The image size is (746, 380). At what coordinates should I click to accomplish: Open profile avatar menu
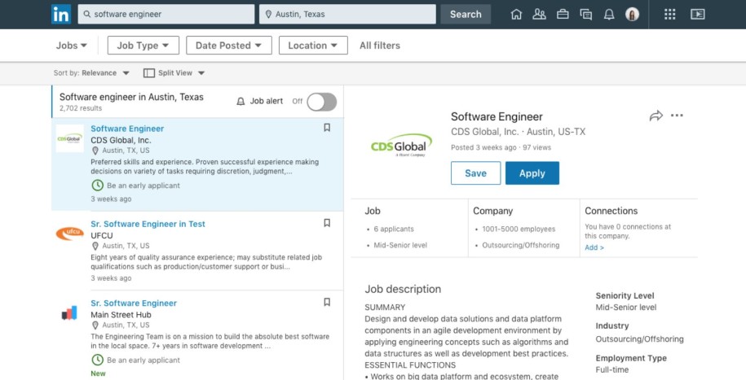(633, 15)
